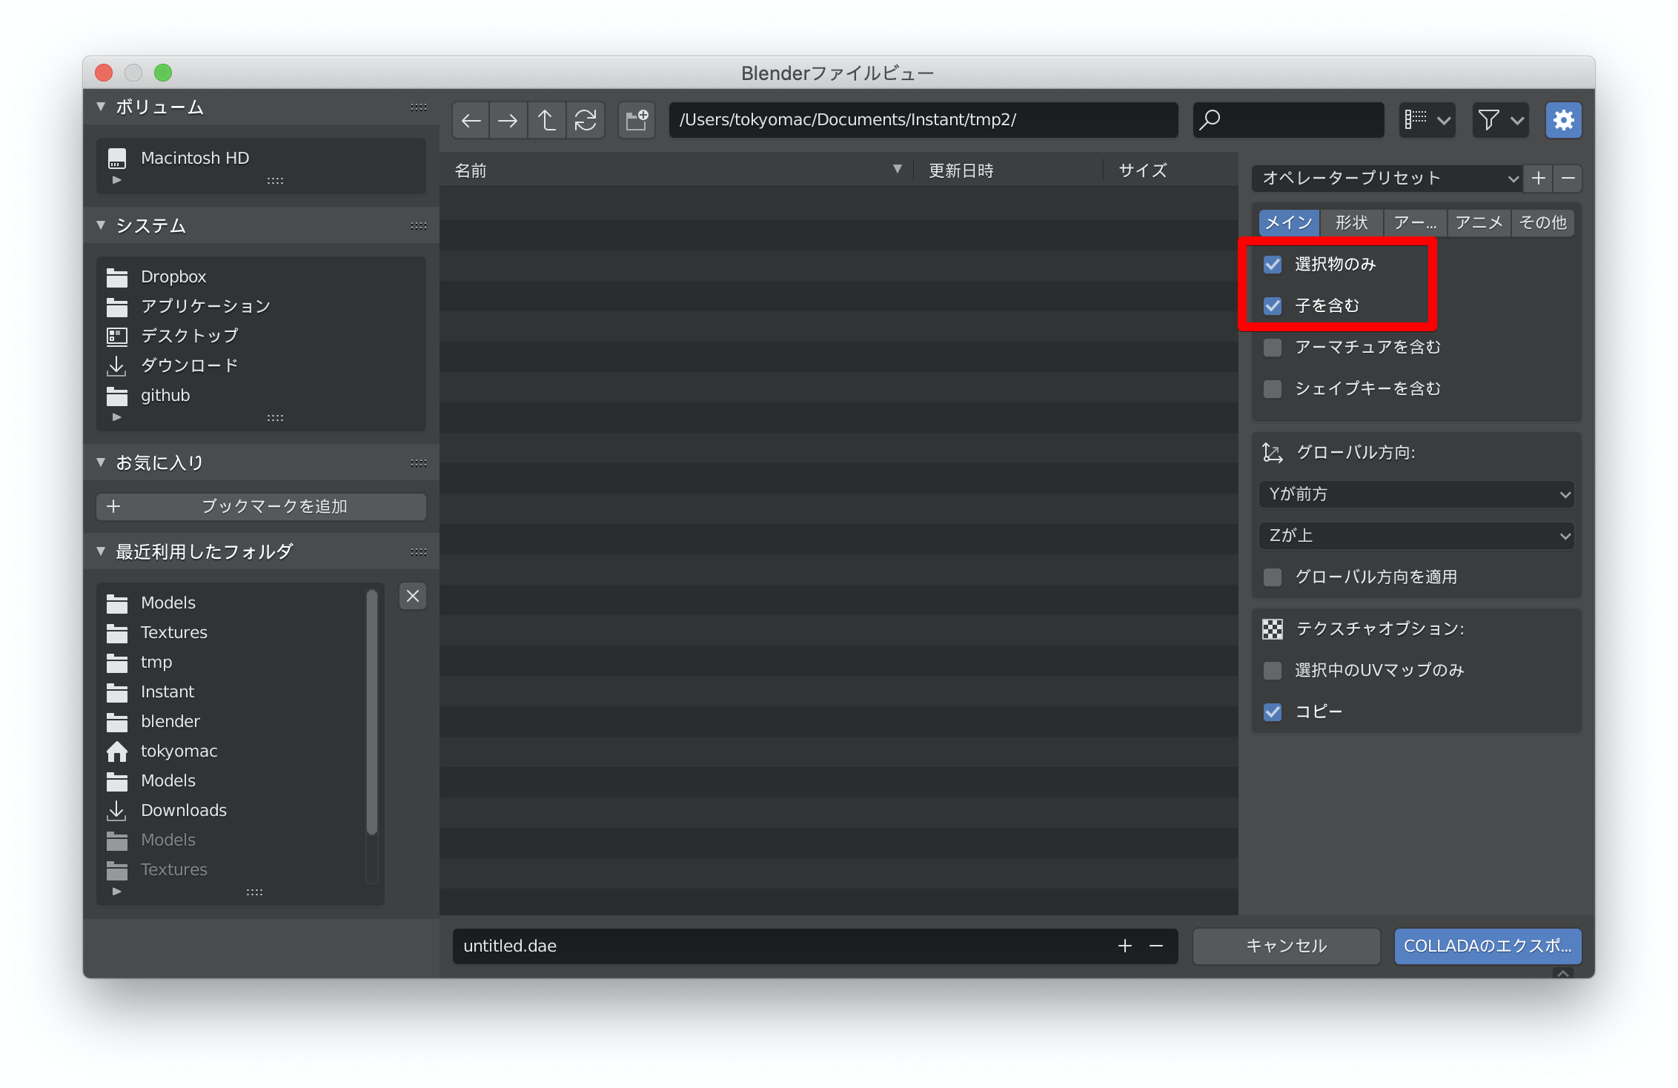1678x1088 pixels.
Task: Toggle the gear options panel icon
Action: 1563,120
